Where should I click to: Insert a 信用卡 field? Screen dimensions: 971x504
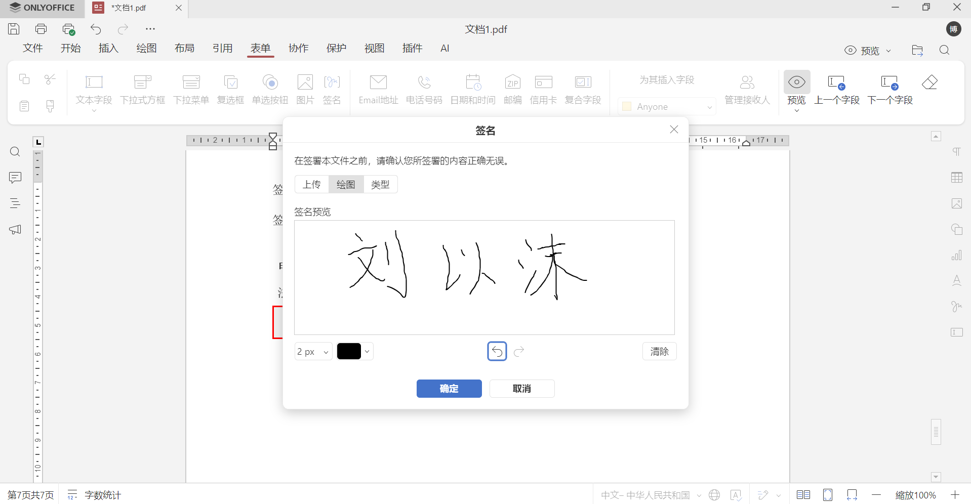tap(543, 89)
